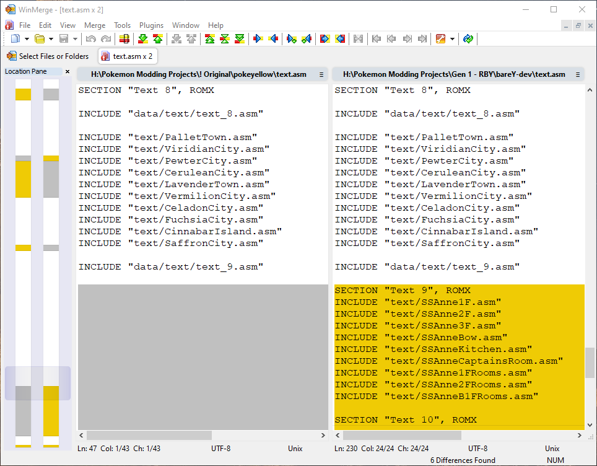Click the Refresh green arrows icon
Viewport: 597px width, 466px height.
[468, 39]
